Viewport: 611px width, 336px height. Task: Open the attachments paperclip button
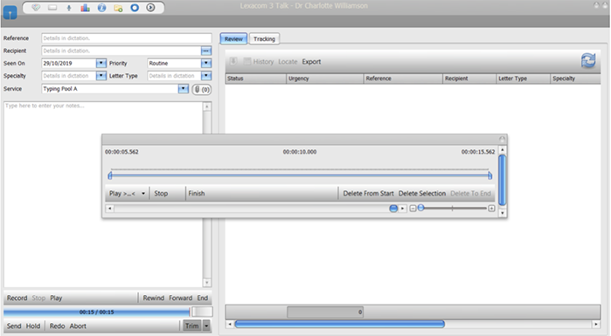click(x=202, y=89)
